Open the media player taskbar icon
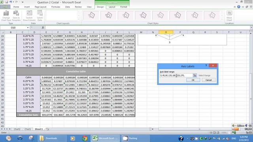This screenshot has width=253, height=142. (72, 138)
